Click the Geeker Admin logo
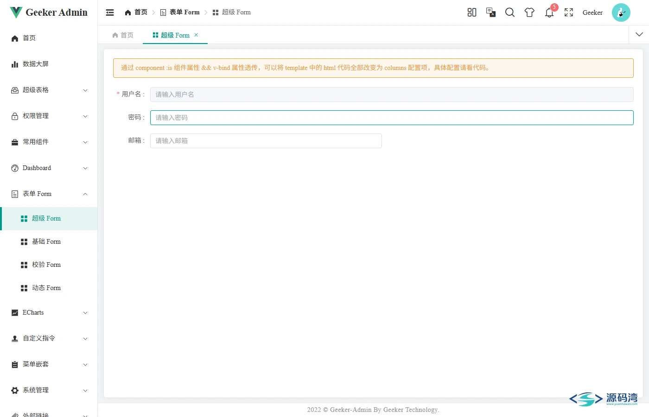 (49, 13)
